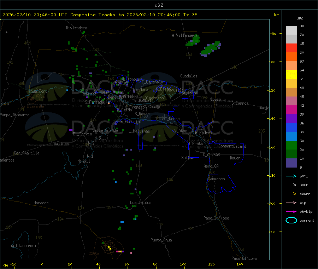This screenshot has height=269, width=318.
Task: Click the eb+bip magenta arrow legend icon
Action: (291, 211)
